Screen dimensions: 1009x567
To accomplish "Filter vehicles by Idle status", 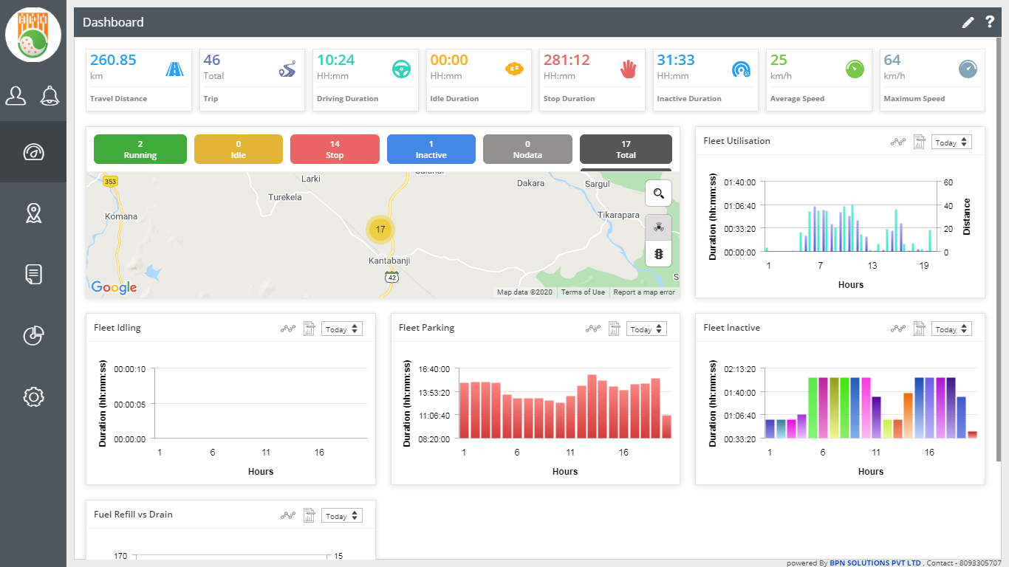I will 238,149.
